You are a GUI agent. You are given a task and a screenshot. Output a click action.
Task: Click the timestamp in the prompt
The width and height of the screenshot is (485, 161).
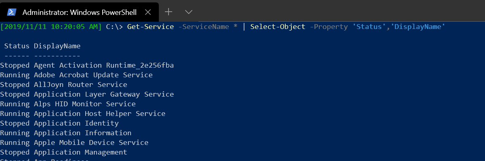pos(51,27)
